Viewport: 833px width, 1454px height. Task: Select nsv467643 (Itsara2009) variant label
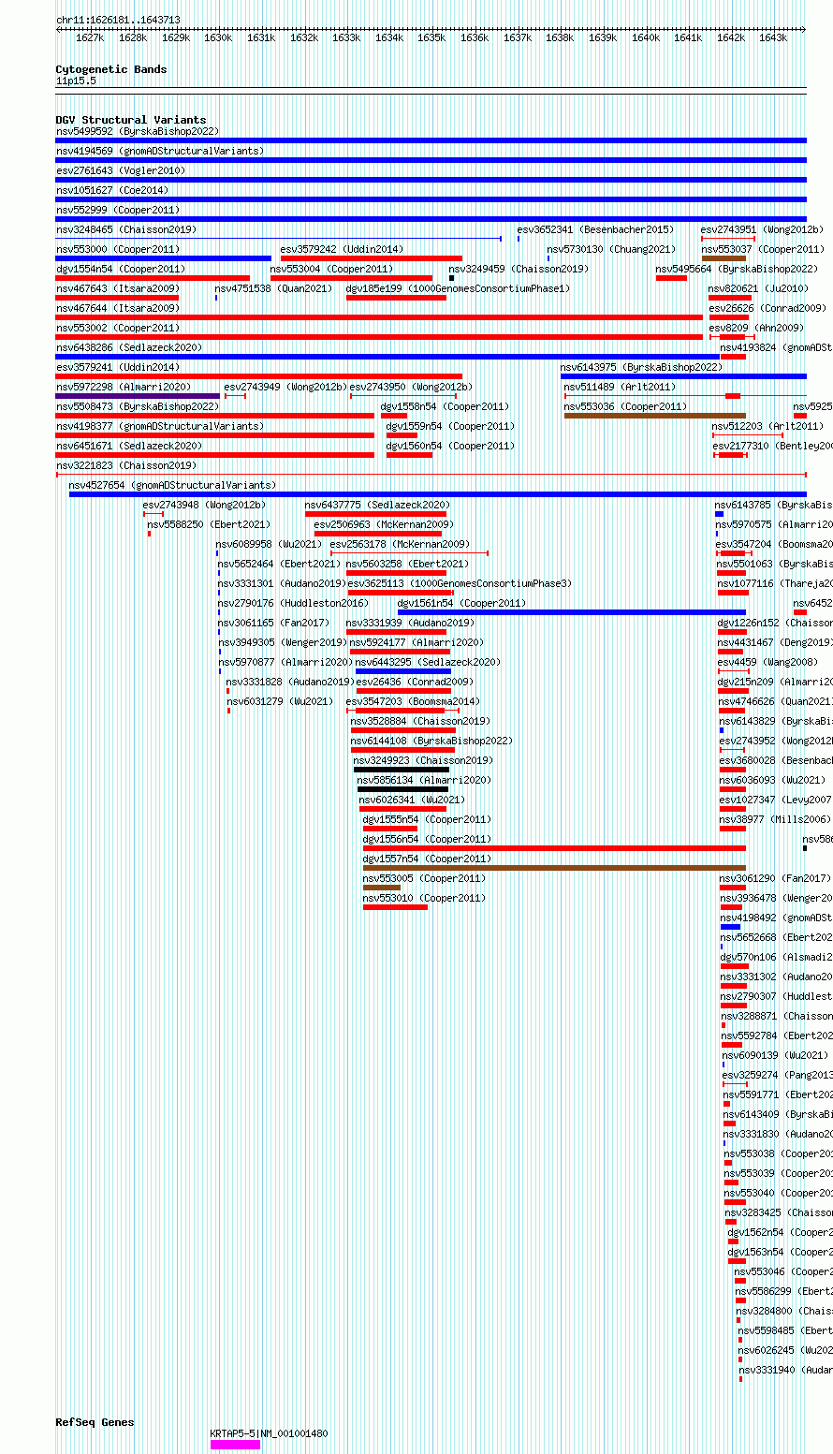tap(118, 288)
